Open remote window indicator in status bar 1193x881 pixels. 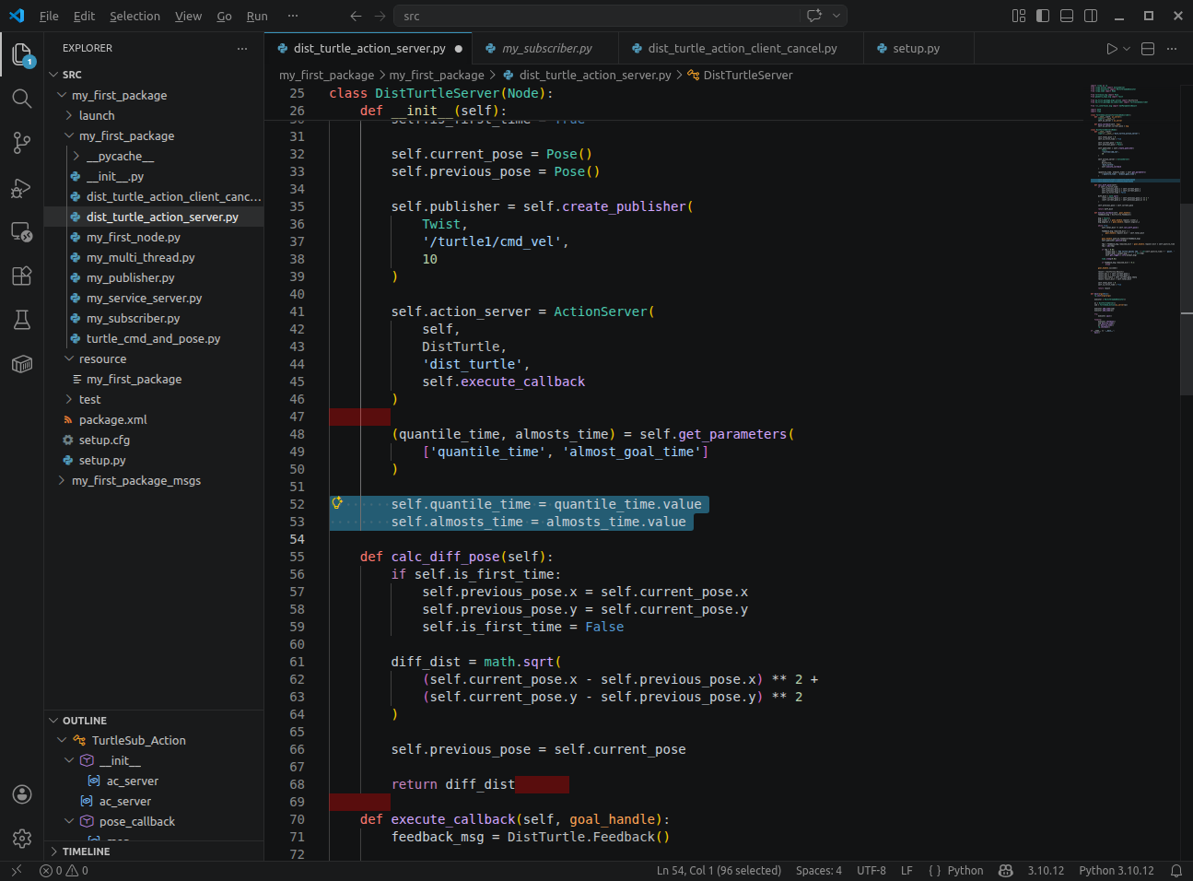coord(17,870)
